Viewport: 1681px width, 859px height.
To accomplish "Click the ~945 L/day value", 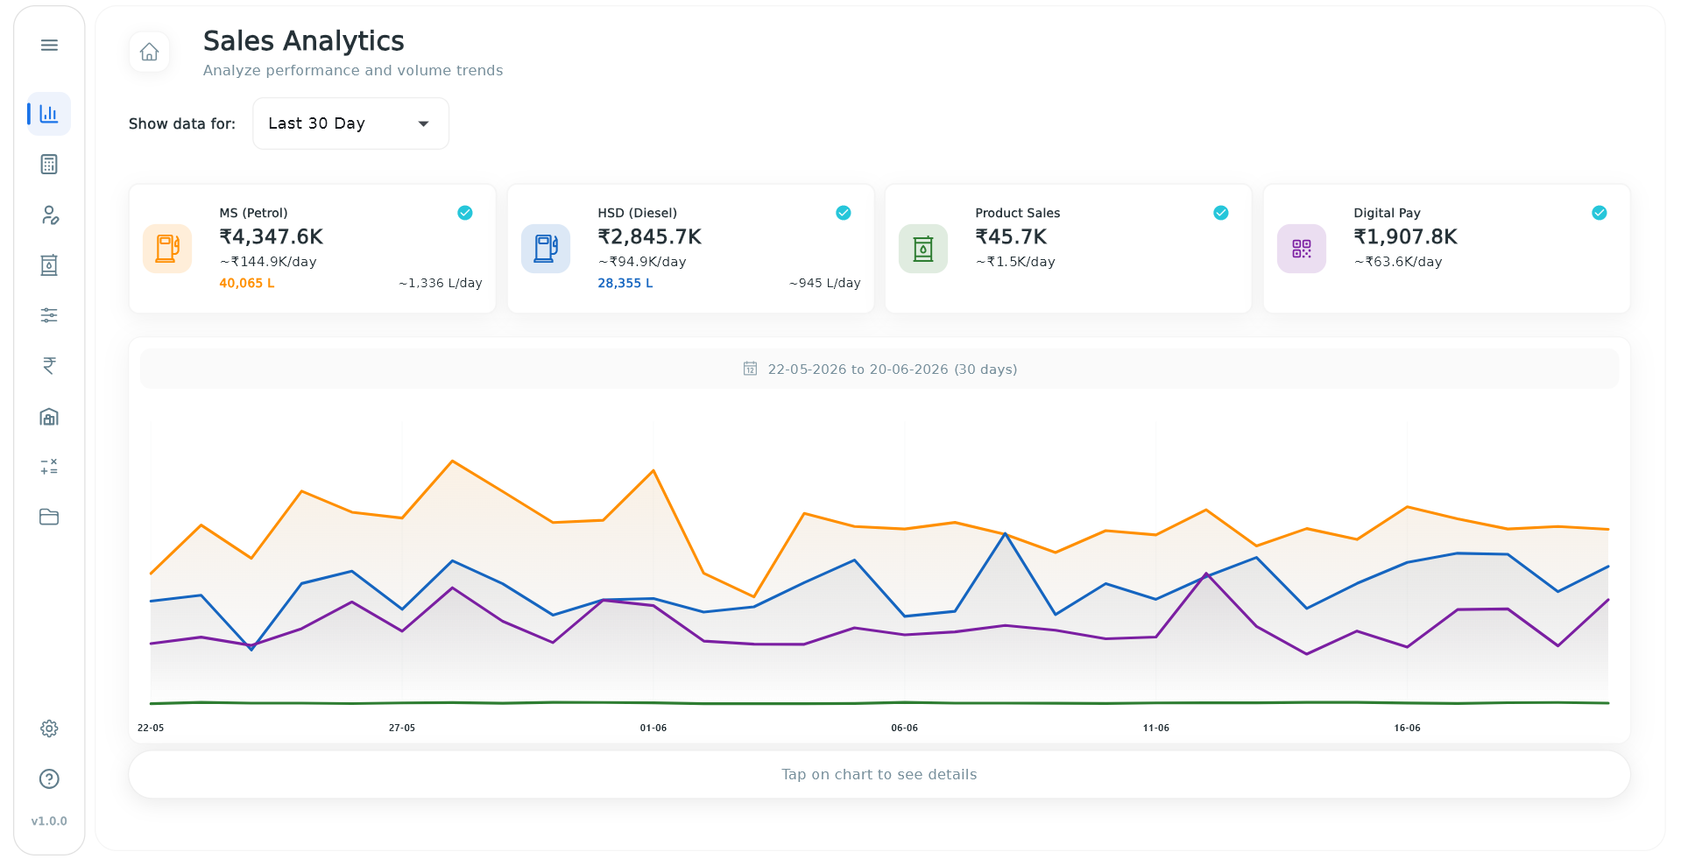I will pyautogui.click(x=824, y=283).
